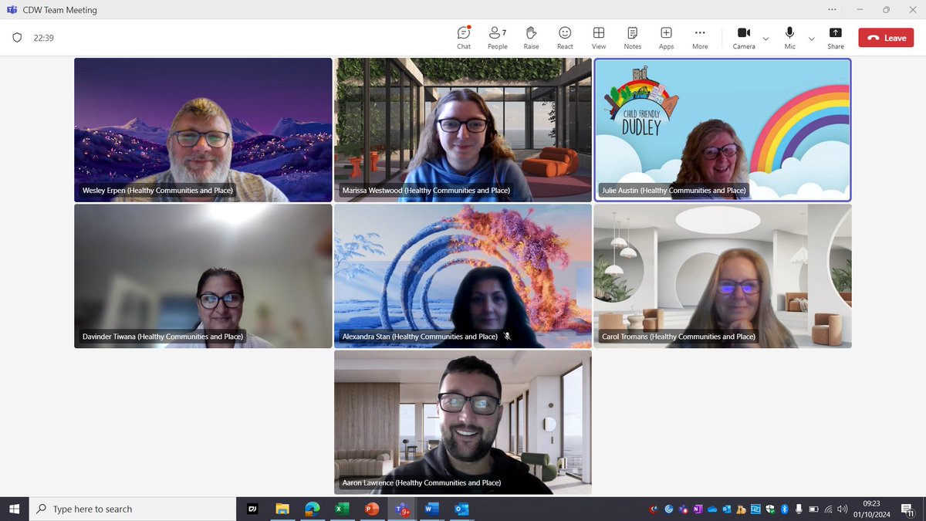926x521 pixels.
Task: Click the battery status tray icon
Action: tap(813, 509)
